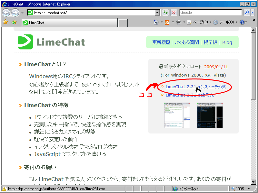This screenshot has width=258, height=193.
Task: Click the magnifier search button
Action: coord(247,13)
